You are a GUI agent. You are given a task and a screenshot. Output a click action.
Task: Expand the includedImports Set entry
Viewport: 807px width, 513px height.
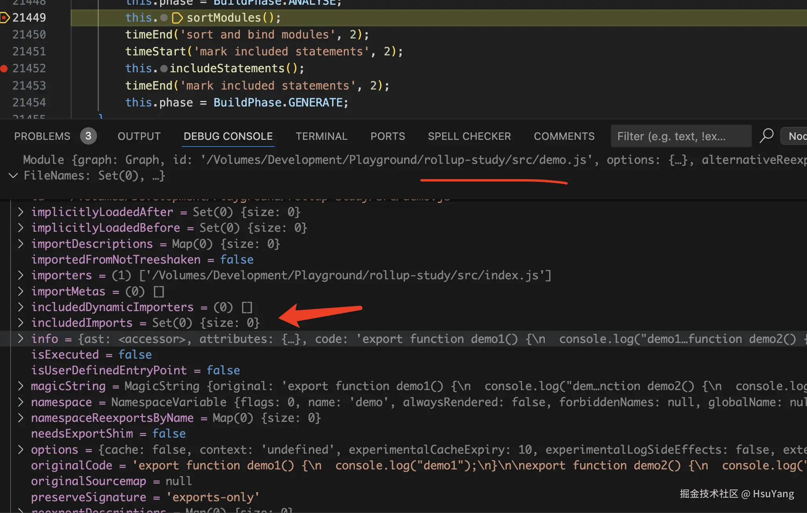click(x=21, y=323)
